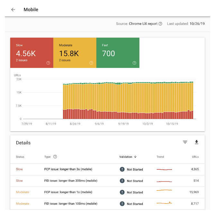
Task: Click the Moderate status in FCP 1s row
Action: [x=22, y=192]
